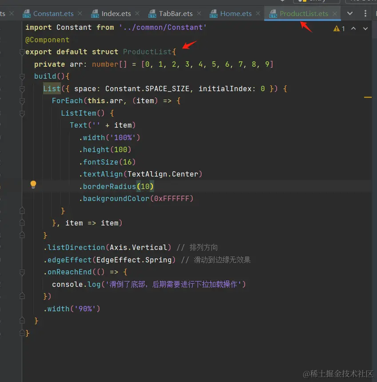Click the yellow lightbulb quick-fix icon

click(x=33, y=185)
